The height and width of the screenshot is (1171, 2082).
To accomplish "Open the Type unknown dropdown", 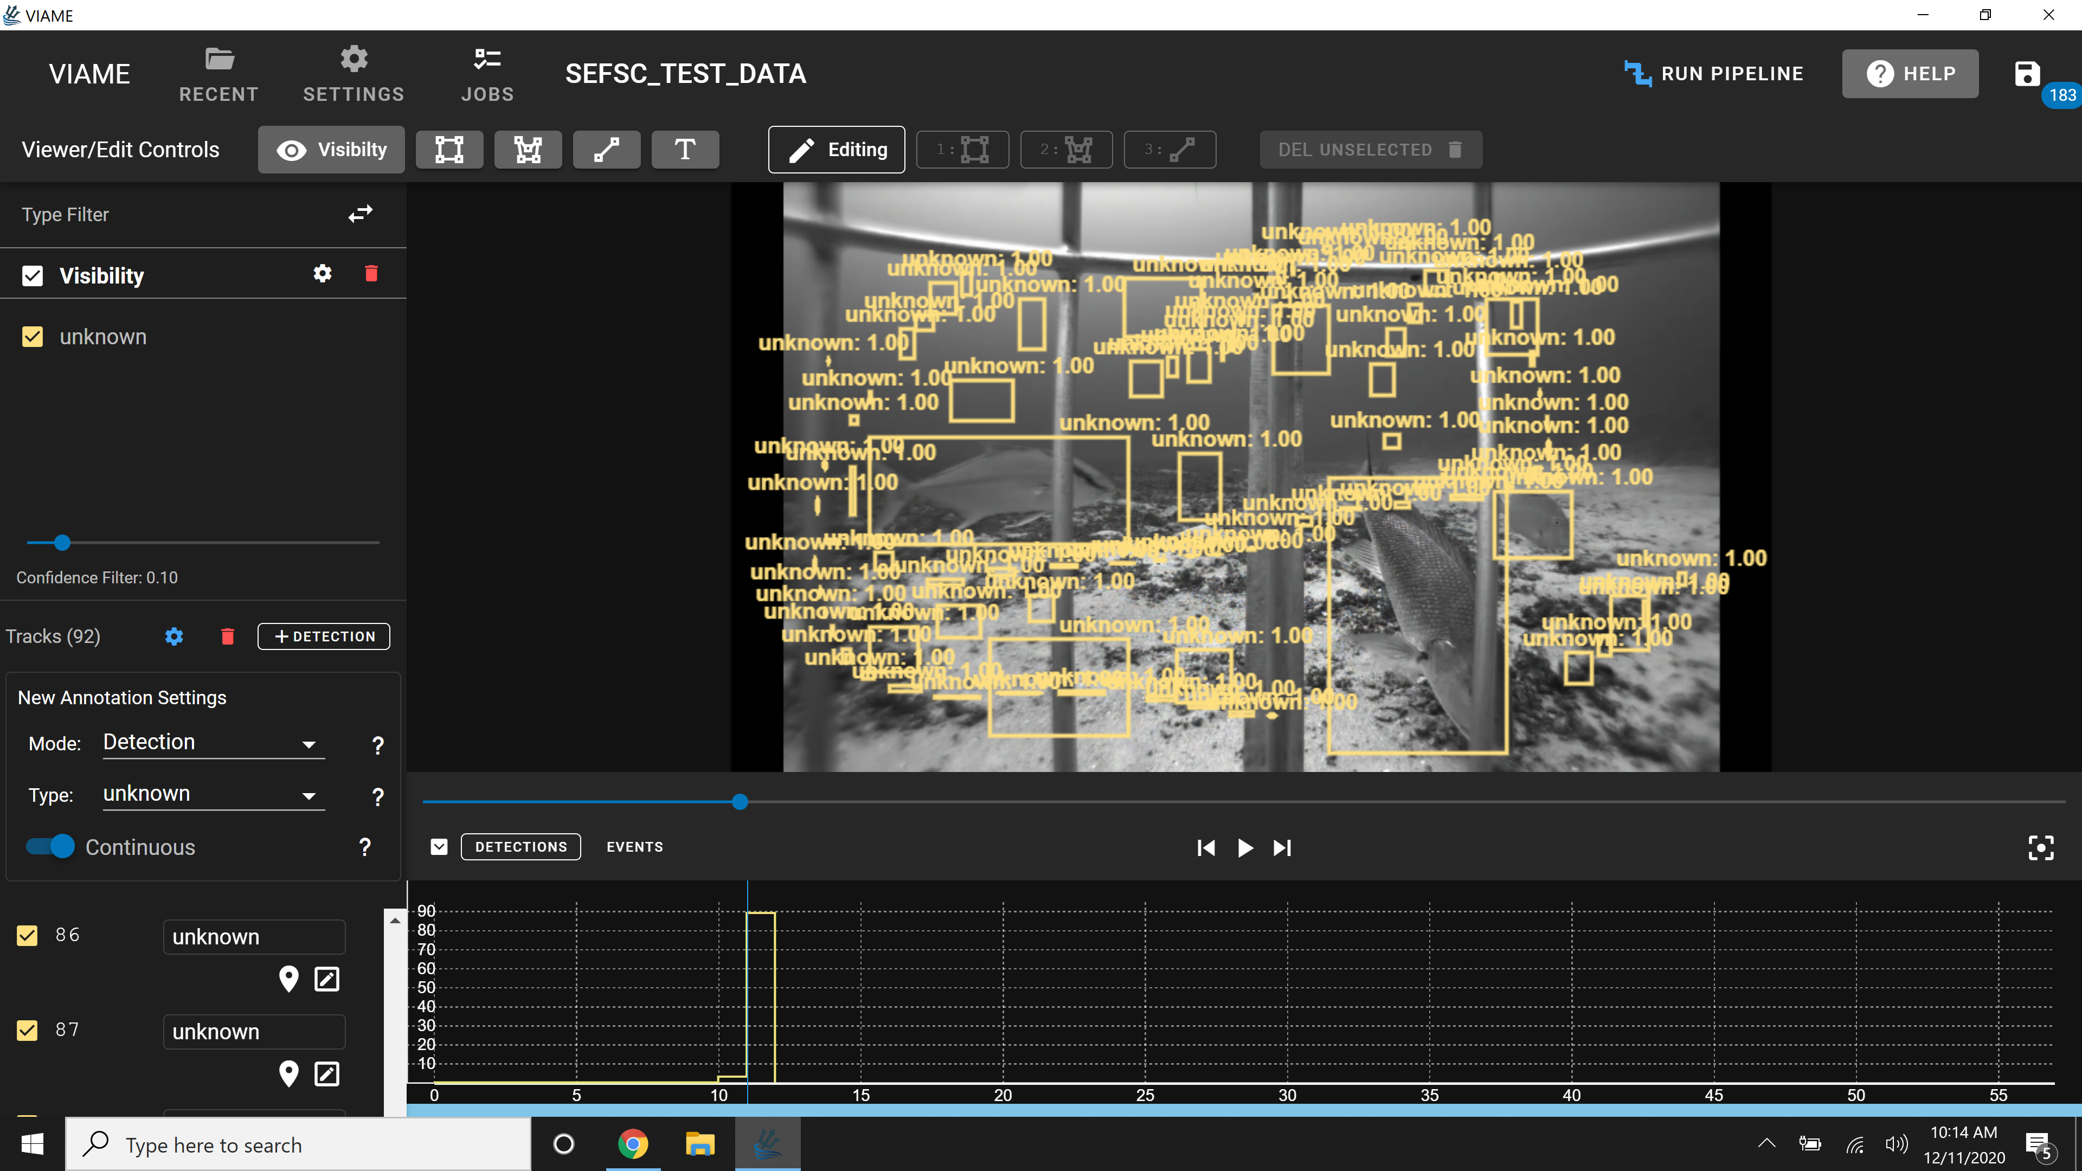I will pyautogui.click(x=214, y=794).
